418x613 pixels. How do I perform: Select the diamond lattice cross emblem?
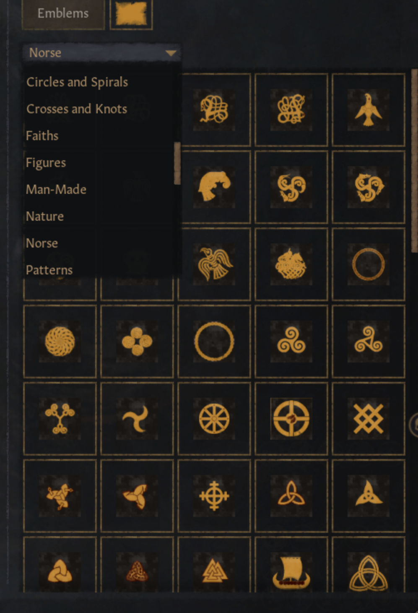(368, 419)
